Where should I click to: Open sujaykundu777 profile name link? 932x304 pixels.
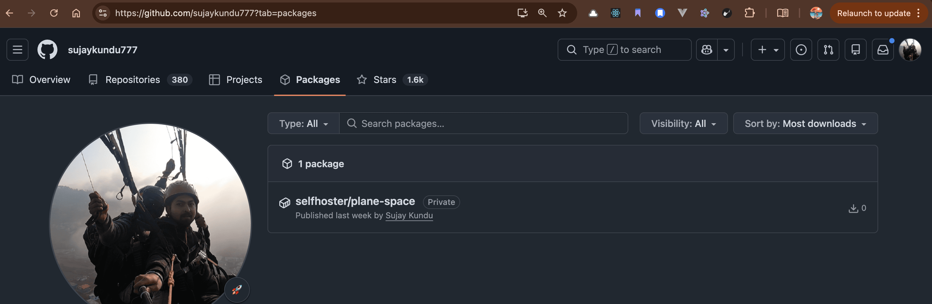(103, 50)
